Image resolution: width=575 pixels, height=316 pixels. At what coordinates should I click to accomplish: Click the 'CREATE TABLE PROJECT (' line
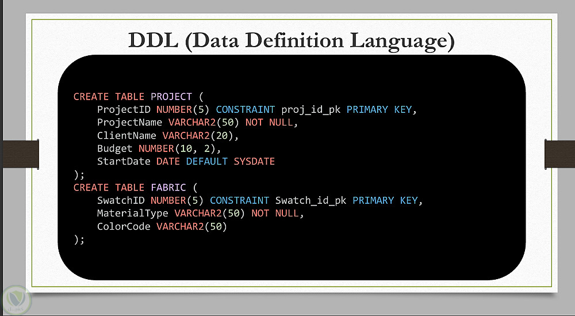click(x=138, y=97)
